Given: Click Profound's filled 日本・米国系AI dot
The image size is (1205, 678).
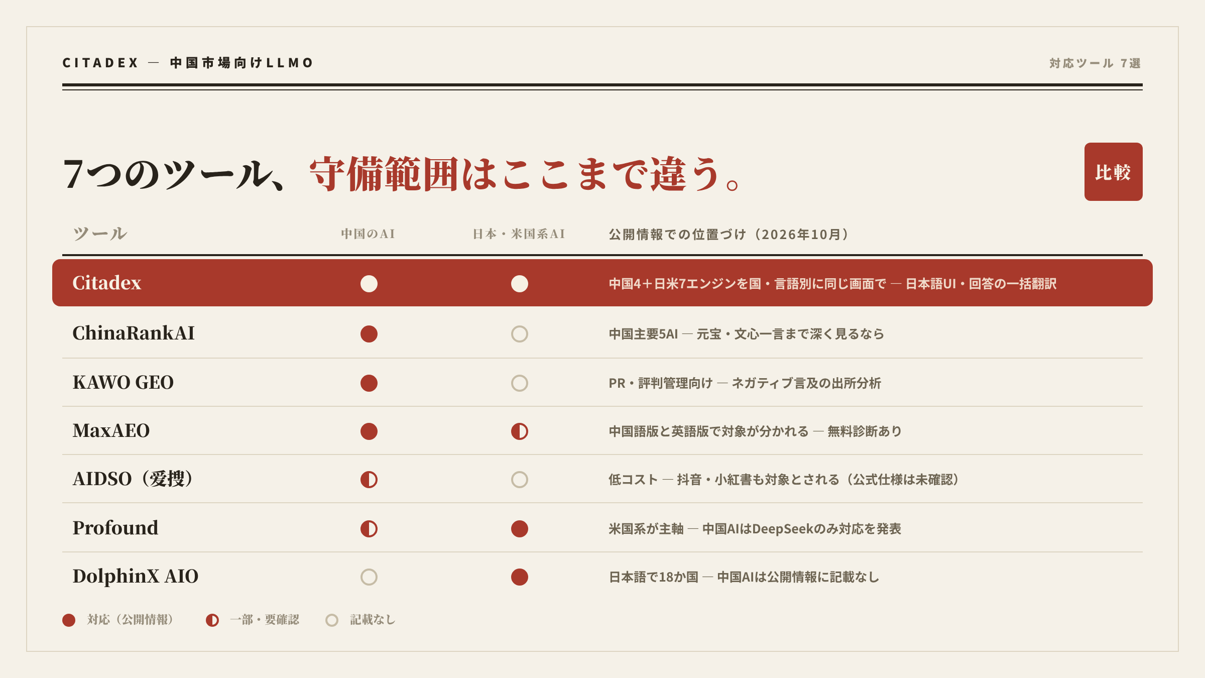Looking at the screenshot, I should tap(520, 529).
